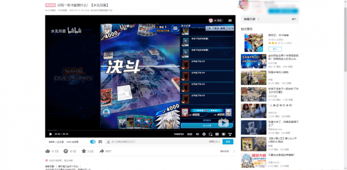The image size is (347, 170).
Task: Click the blurred blue follow button
Action: (x=283, y=11)
